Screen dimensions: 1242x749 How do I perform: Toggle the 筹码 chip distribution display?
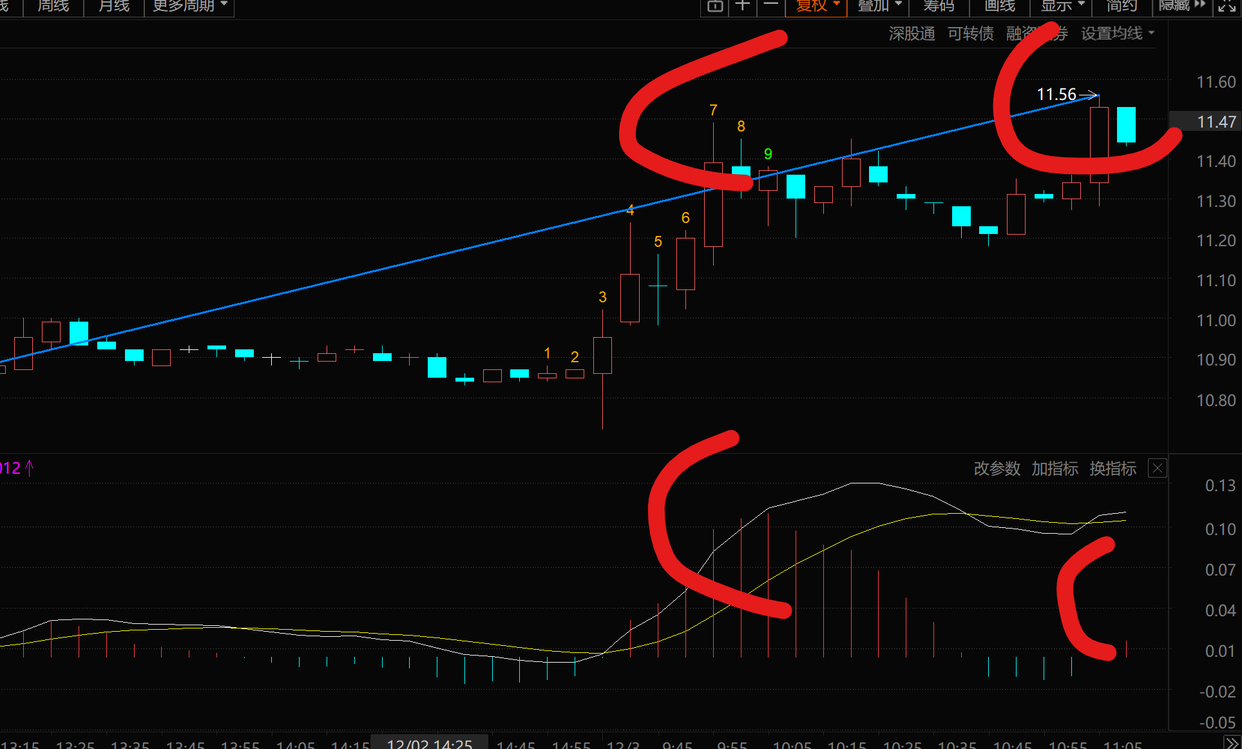point(939,6)
